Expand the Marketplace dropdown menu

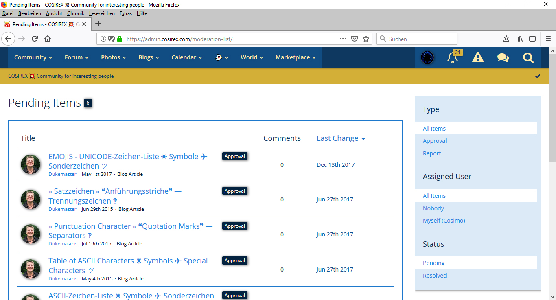(x=296, y=57)
